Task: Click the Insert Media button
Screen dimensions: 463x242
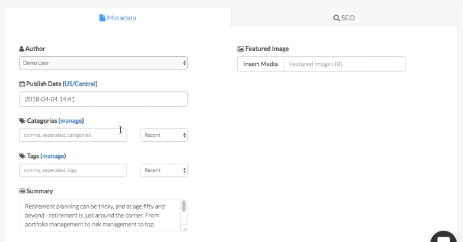Action: pyautogui.click(x=260, y=64)
